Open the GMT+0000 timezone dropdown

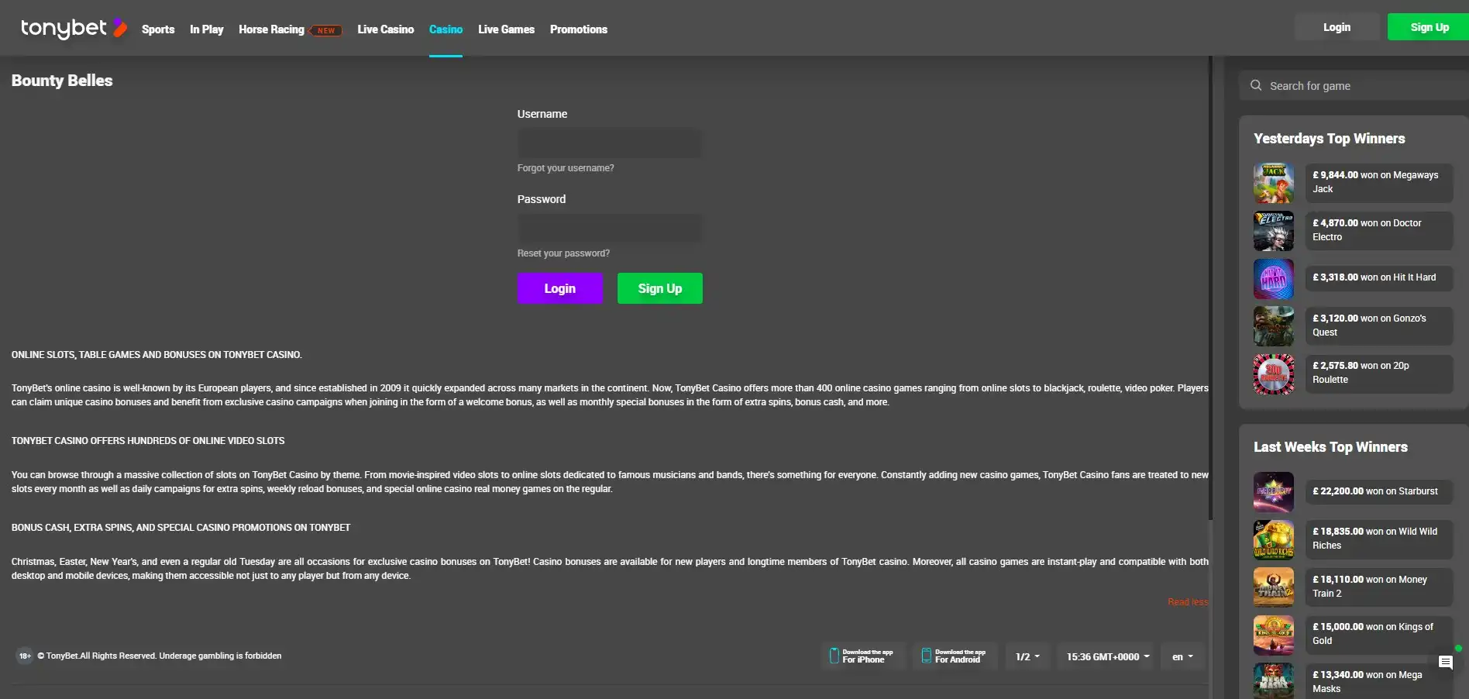(x=1106, y=657)
